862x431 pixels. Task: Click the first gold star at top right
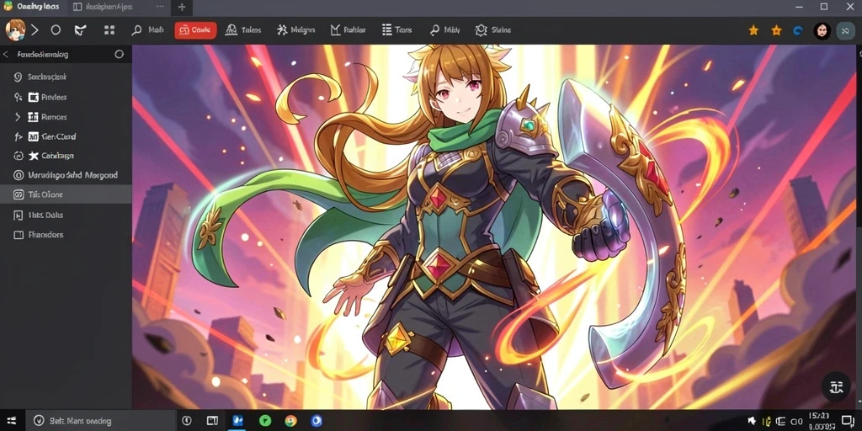pos(753,31)
